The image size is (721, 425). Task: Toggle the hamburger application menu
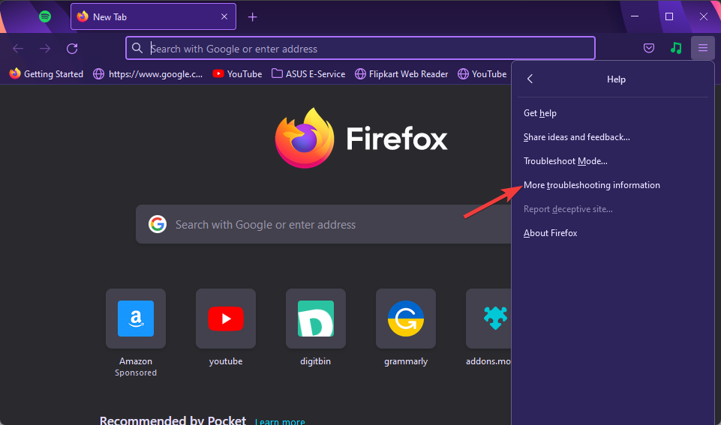[702, 48]
